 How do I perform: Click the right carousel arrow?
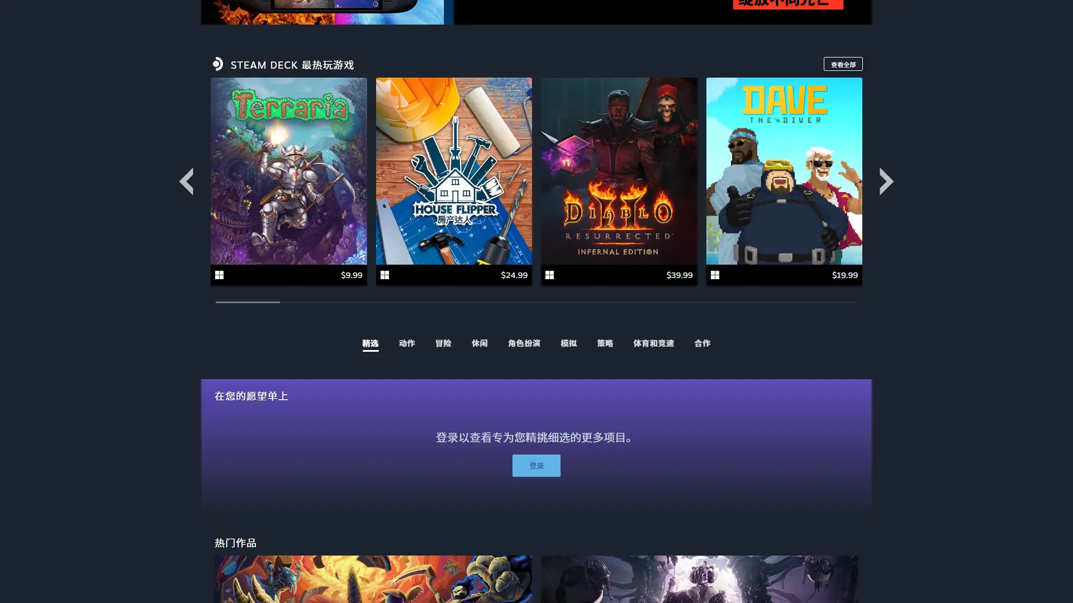(886, 181)
